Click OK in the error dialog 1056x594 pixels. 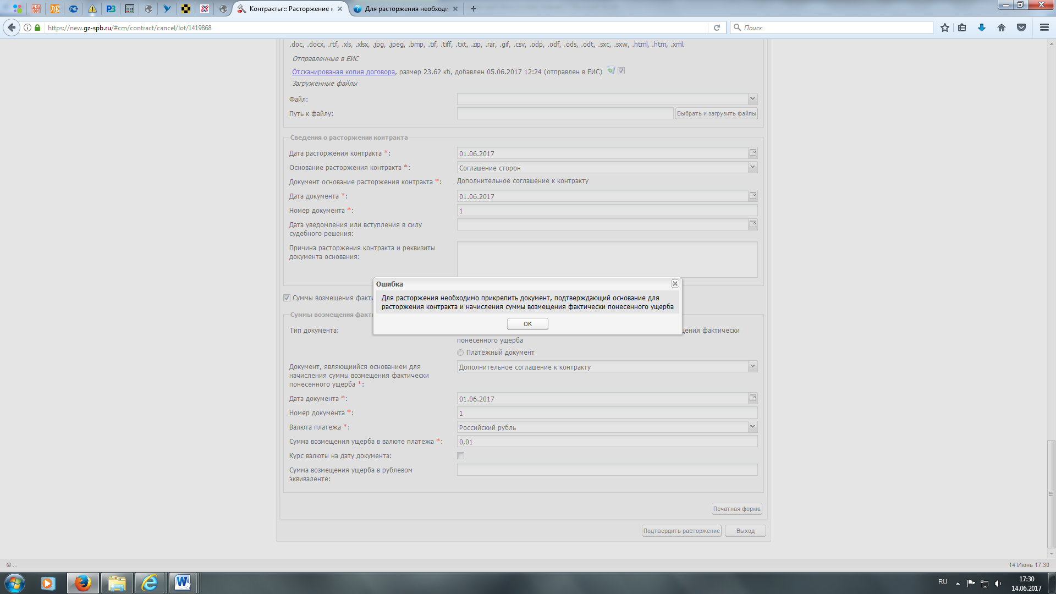527,324
